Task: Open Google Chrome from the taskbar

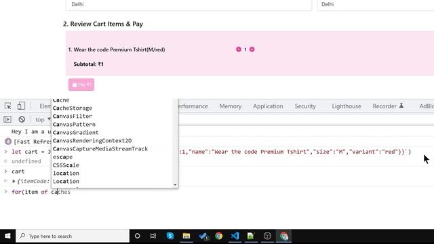Action: click(218, 236)
